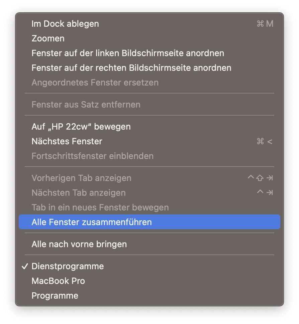Arrange window on right screen side
The image size is (299, 324).
(131, 68)
